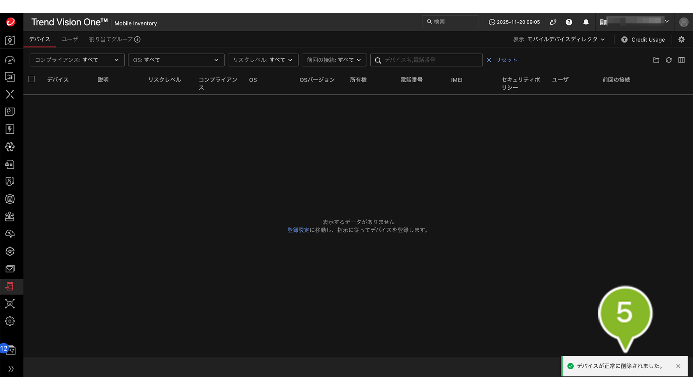The image size is (693, 390).
Task: Open the 前回の接続 filter dropdown
Action: [334, 60]
